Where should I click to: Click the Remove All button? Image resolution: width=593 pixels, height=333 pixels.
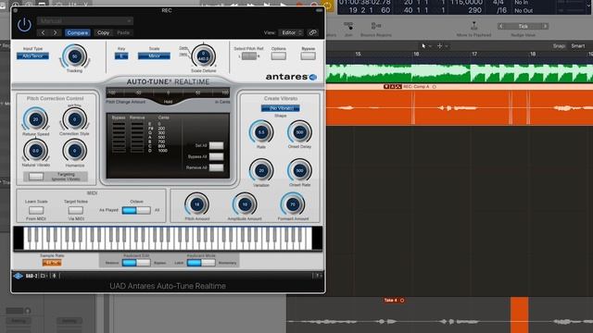[x=216, y=167]
